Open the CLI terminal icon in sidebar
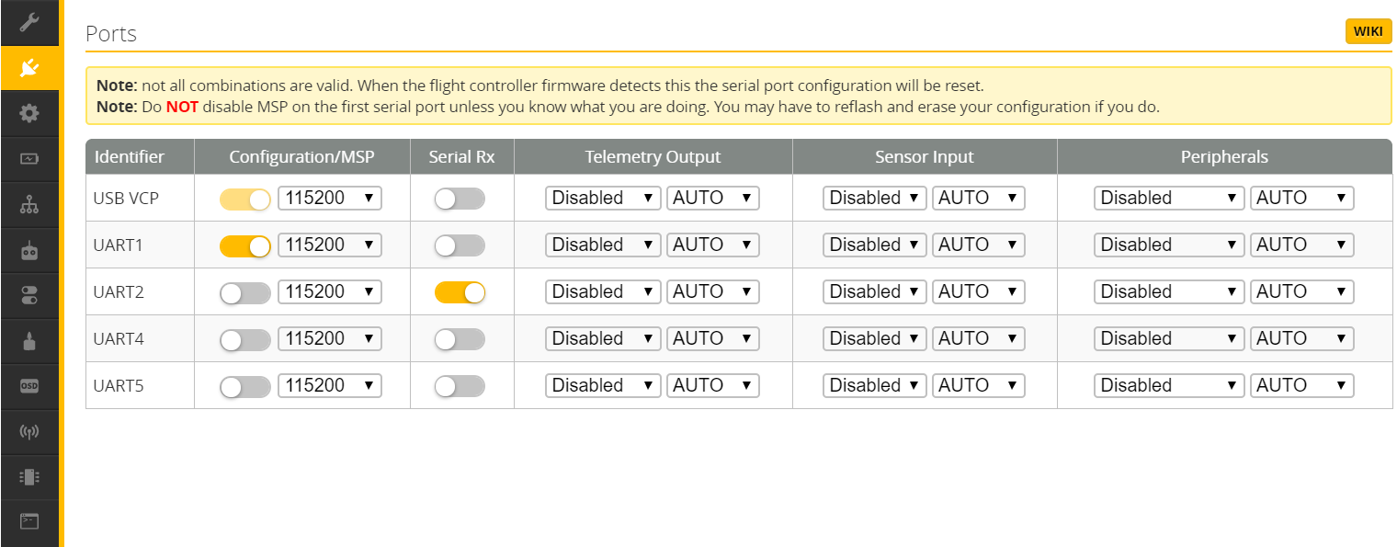The height and width of the screenshot is (547, 1397). [x=29, y=522]
